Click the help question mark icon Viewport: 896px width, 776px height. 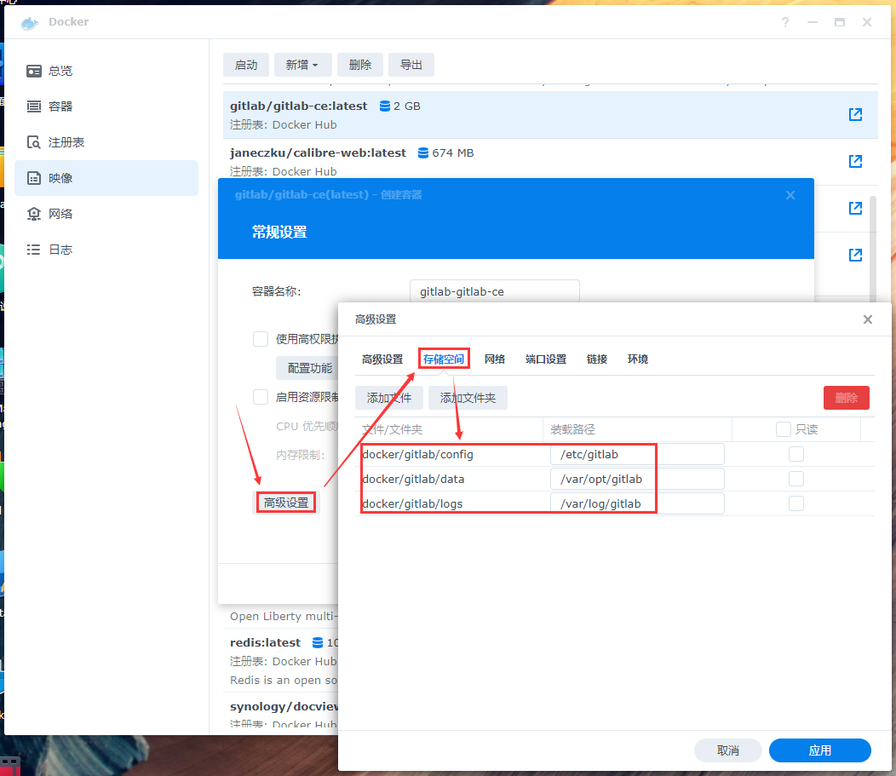pos(785,22)
